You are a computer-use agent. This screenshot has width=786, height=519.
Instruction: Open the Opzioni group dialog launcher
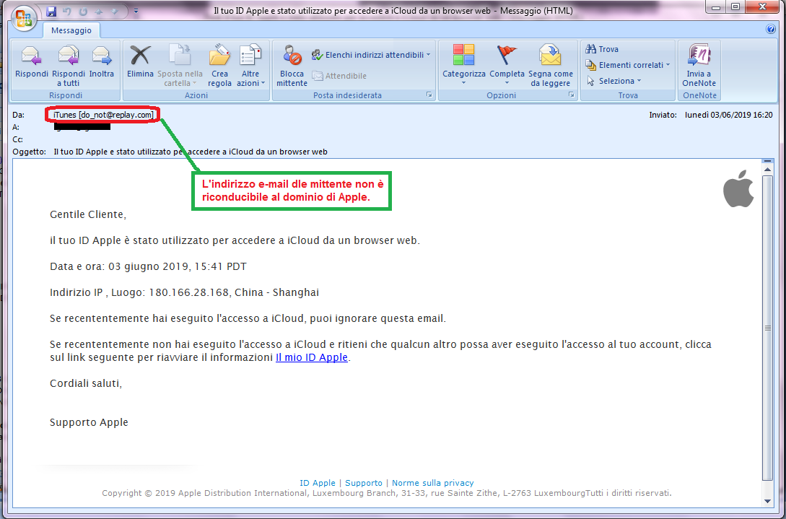click(572, 95)
